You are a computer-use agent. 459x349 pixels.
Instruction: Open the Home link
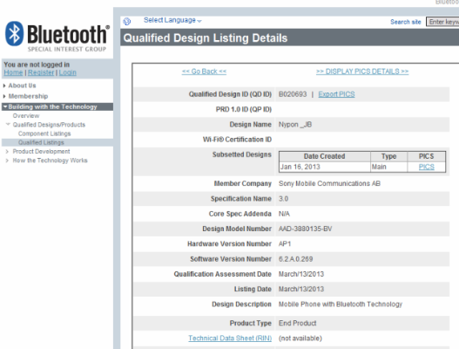tap(13, 72)
